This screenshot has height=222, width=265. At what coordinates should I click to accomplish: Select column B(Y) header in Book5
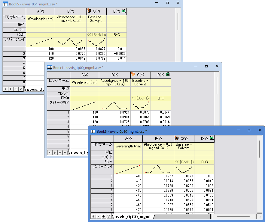pyautogui.click(x=71, y=11)
